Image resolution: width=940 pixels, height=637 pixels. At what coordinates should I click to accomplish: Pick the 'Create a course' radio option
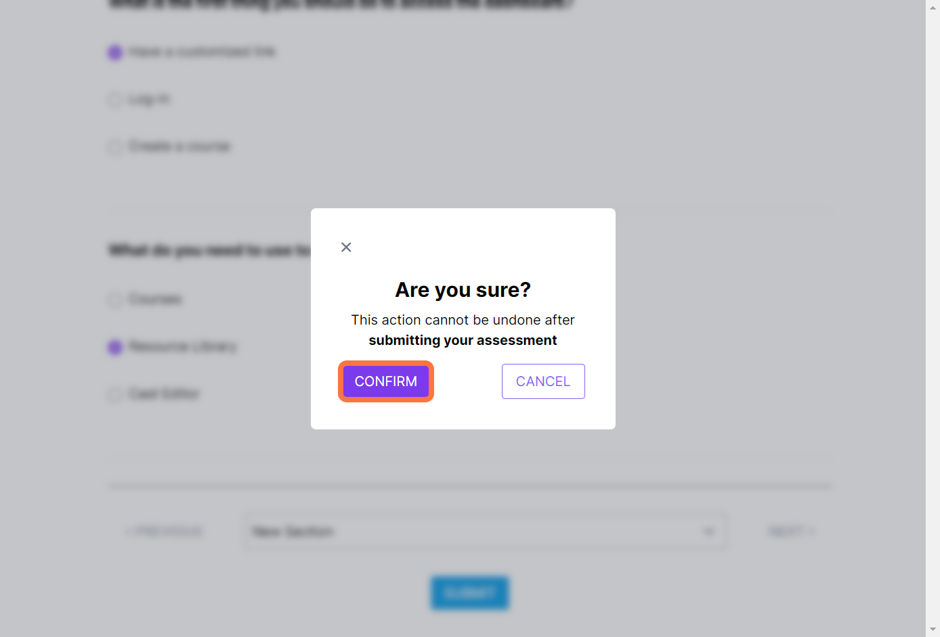(115, 147)
